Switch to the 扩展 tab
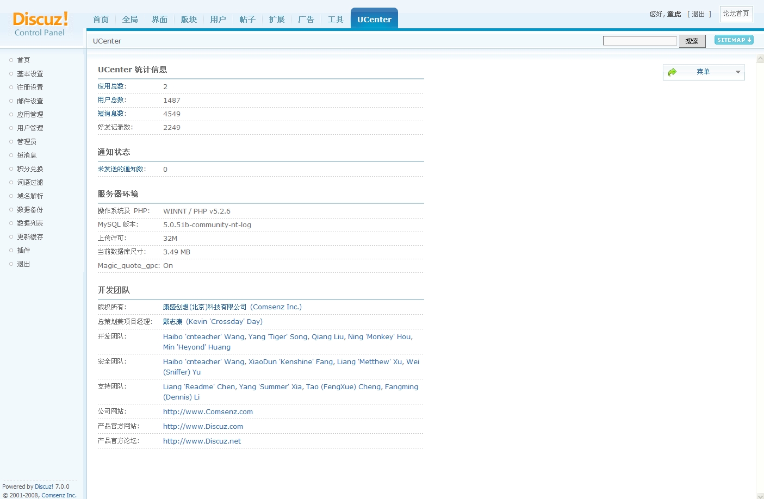The width and height of the screenshot is (764, 499). click(277, 19)
